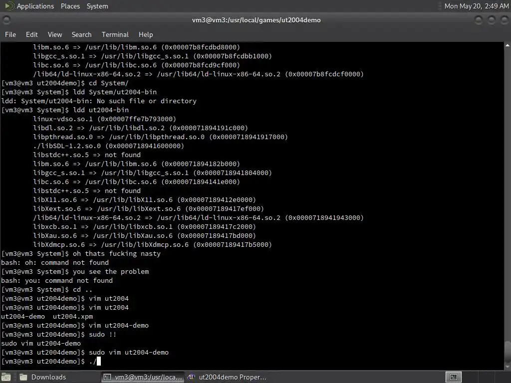Click the './libSDL-1.2.so.0' output line
511x383 pixels.
tap(108, 146)
